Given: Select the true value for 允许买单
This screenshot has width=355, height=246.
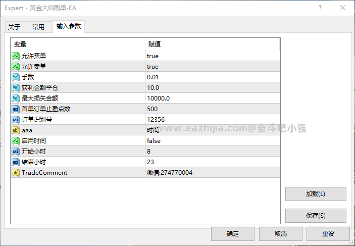Looking at the screenshot, I should pos(153,56).
